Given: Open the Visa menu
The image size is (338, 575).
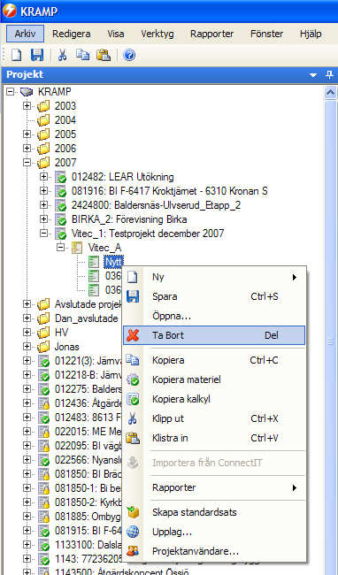Looking at the screenshot, I should tap(116, 34).
